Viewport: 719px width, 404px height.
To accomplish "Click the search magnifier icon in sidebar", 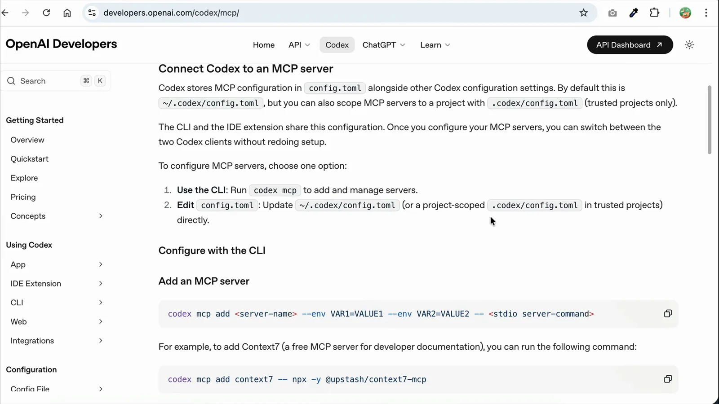I will [x=11, y=81].
